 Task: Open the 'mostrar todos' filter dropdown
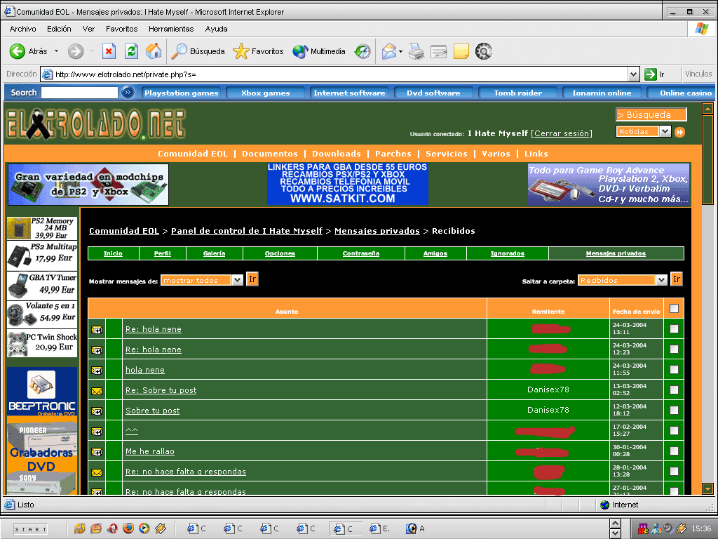pyautogui.click(x=202, y=280)
